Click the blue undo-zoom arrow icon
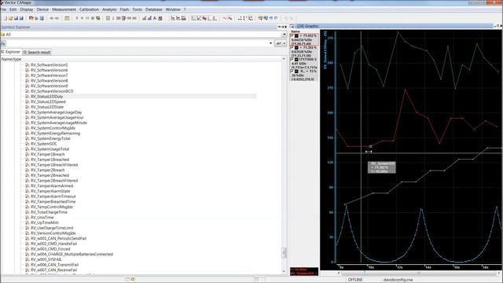Image resolution: width=503 pixels, height=283 pixels. point(271,18)
